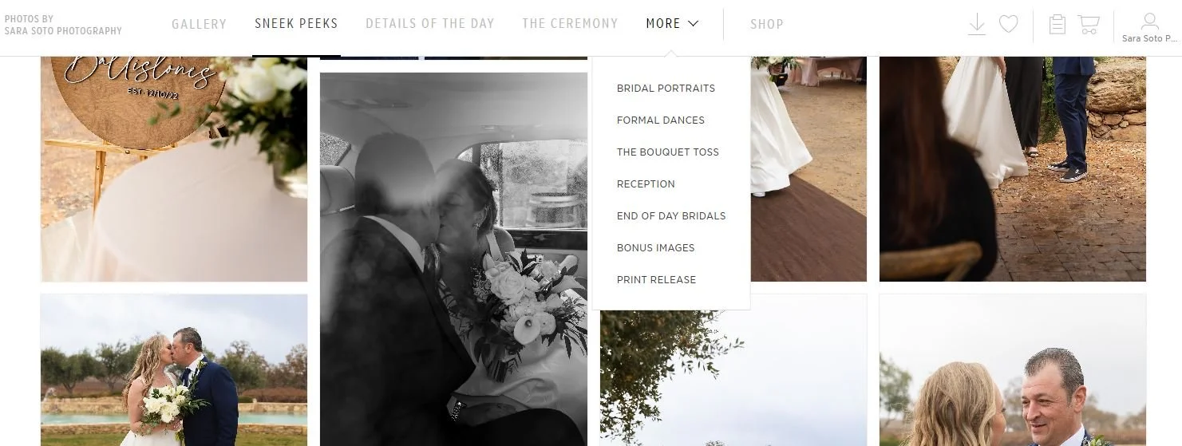The height and width of the screenshot is (446, 1182).
Task: Choose Bridal Portraits from the menu
Action: point(666,89)
